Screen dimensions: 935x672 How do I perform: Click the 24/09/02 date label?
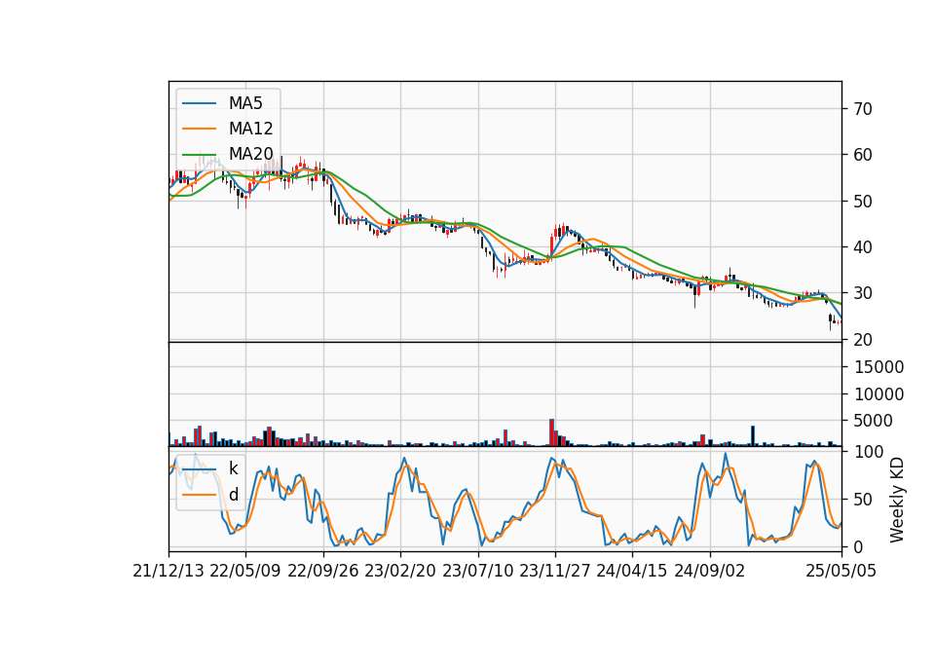[710, 572]
